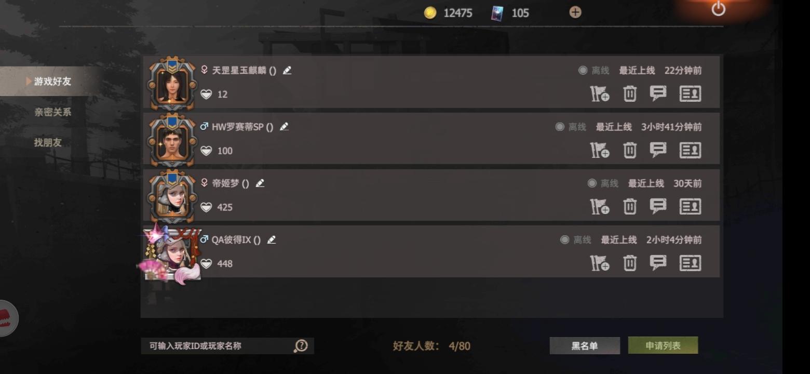
Task: Open the 黑名单 blacklist button
Action: coord(585,346)
